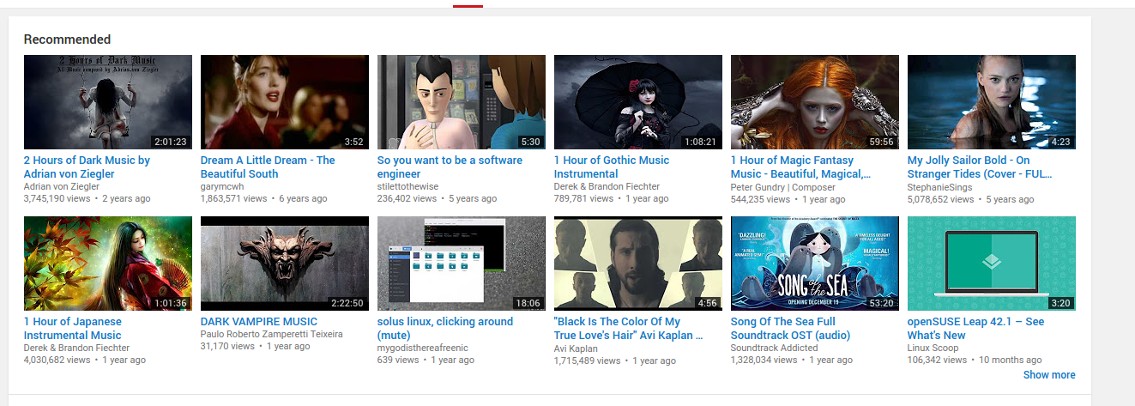Open the My Jolly Sailor Bold thumbnail
The image size is (1135, 406).
tap(992, 102)
